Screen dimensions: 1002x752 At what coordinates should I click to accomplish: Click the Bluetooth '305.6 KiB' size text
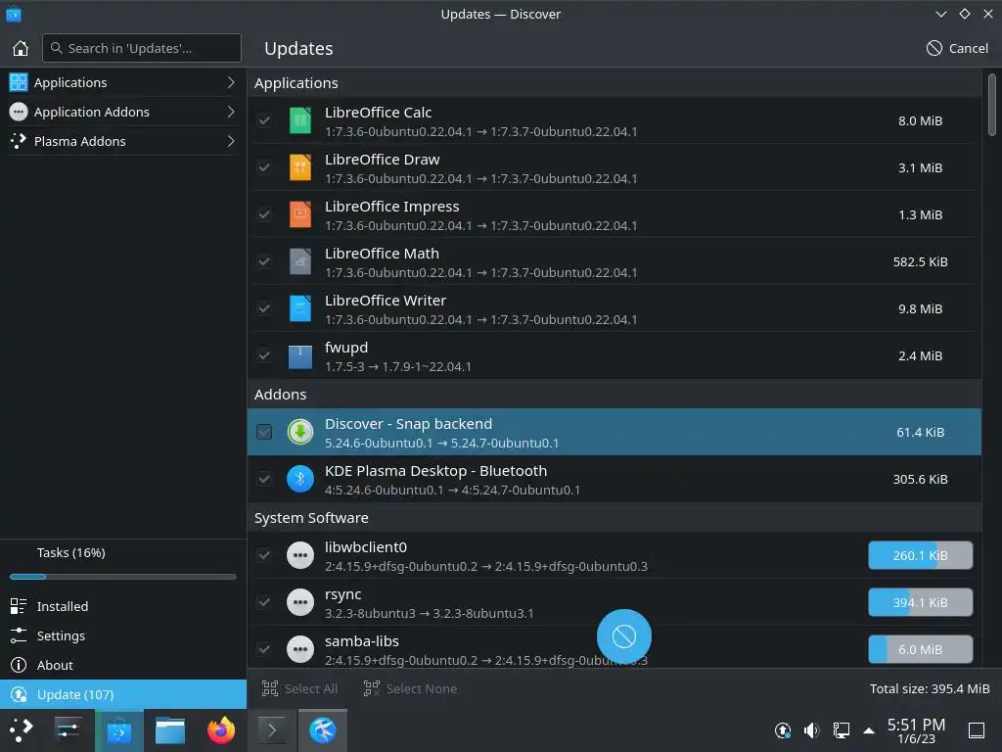[920, 480]
